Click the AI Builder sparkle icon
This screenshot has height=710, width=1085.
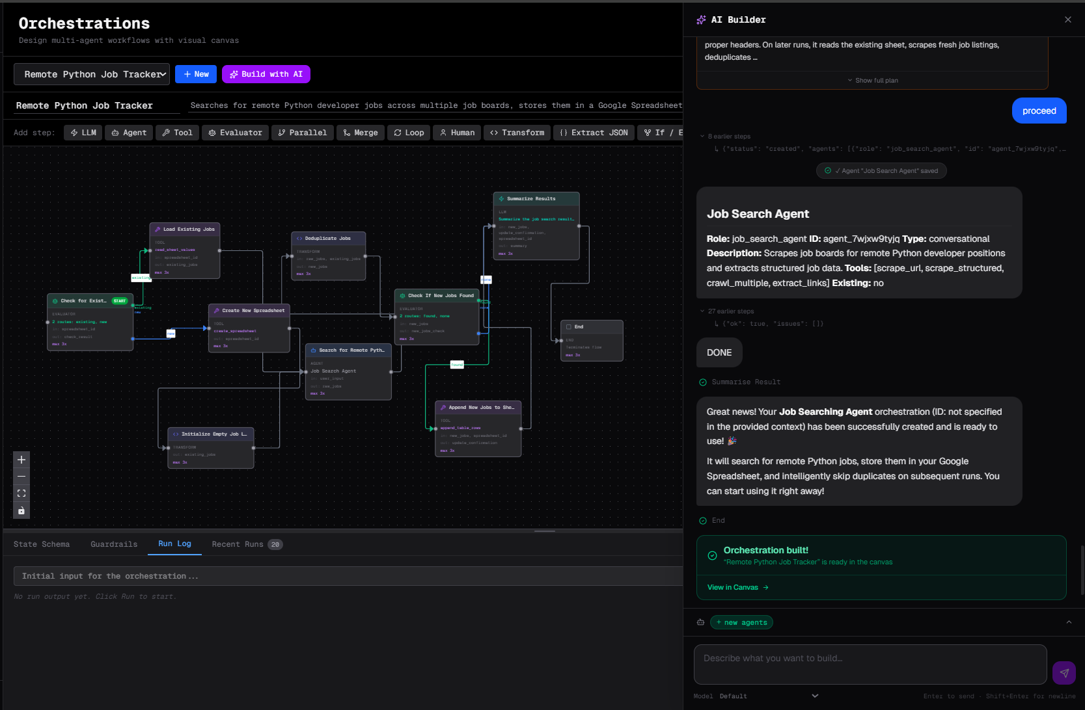(x=701, y=20)
